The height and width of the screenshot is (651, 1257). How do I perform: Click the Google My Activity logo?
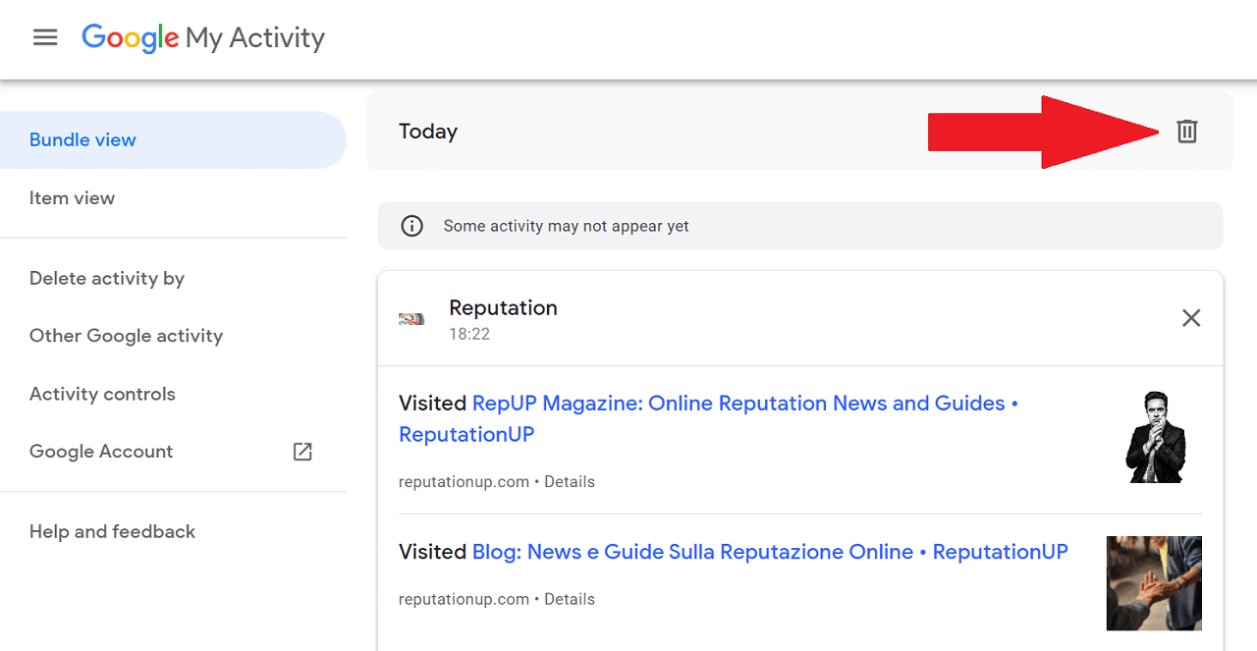[x=203, y=37]
